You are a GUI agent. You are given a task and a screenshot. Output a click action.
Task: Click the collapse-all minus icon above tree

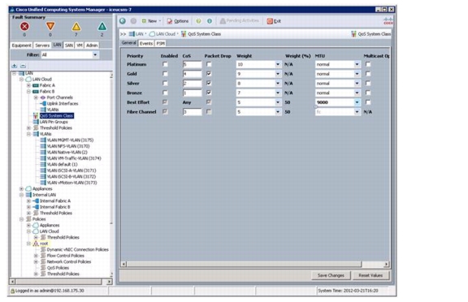pyautogui.click(x=23, y=66)
